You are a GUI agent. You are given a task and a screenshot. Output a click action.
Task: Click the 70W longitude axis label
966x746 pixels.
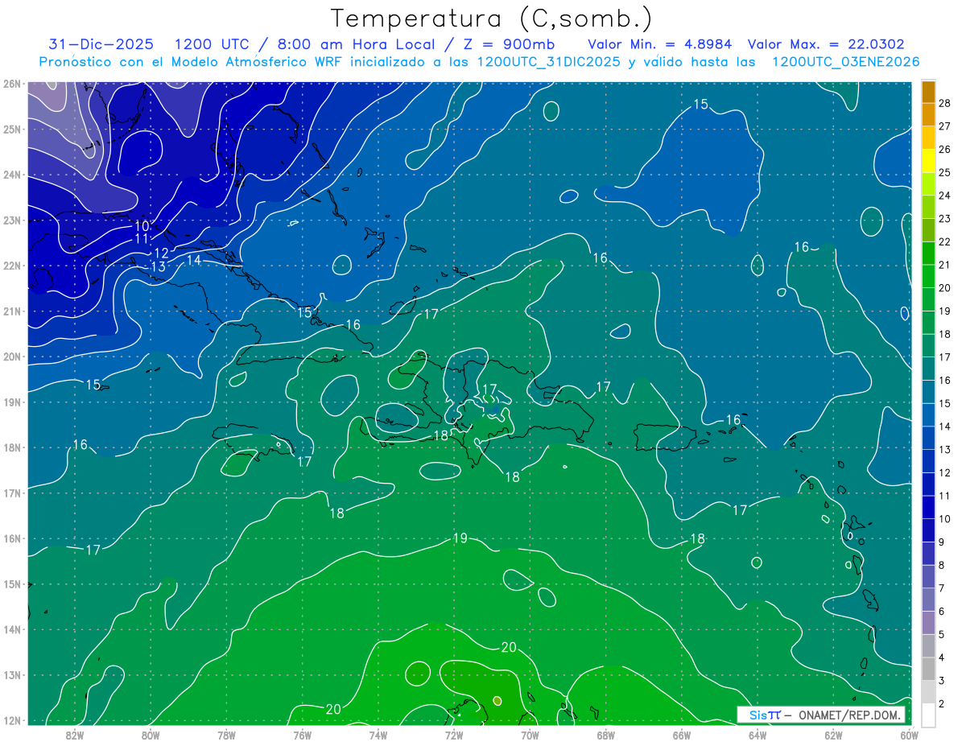pyautogui.click(x=530, y=734)
